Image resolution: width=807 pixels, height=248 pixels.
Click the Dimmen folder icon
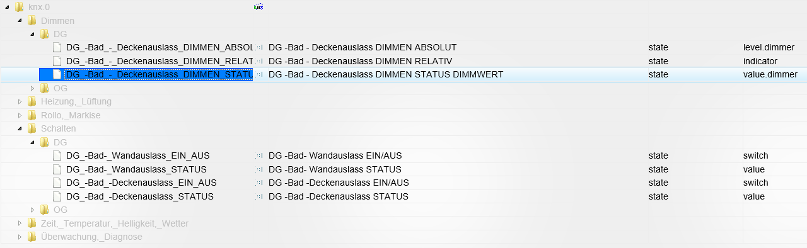[x=32, y=21]
